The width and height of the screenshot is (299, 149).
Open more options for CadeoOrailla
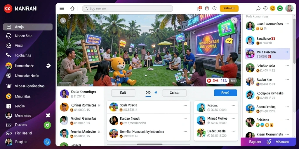click(234, 131)
